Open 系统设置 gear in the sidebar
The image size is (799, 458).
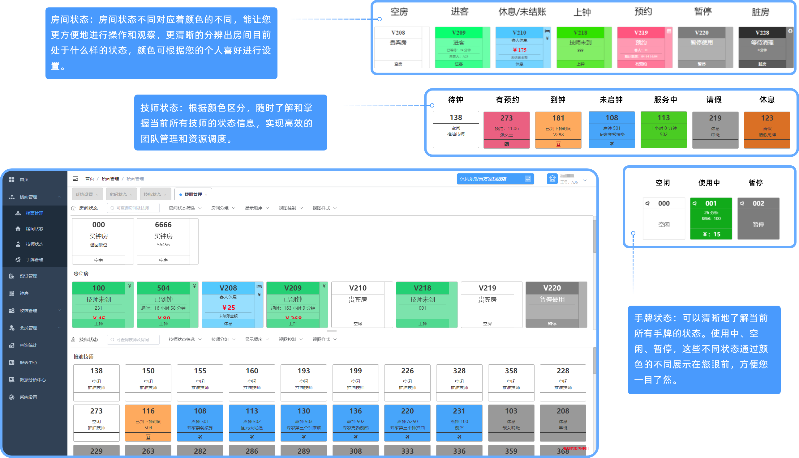[28, 397]
